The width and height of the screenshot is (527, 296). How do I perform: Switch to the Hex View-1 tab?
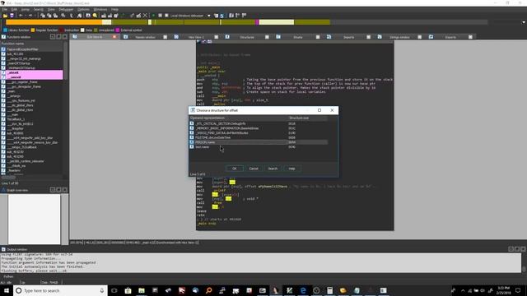[x=196, y=37]
